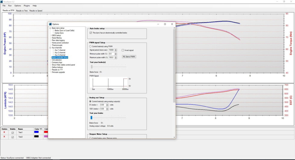Decrease the 100% brake voltage spinner value

tap(107, 110)
